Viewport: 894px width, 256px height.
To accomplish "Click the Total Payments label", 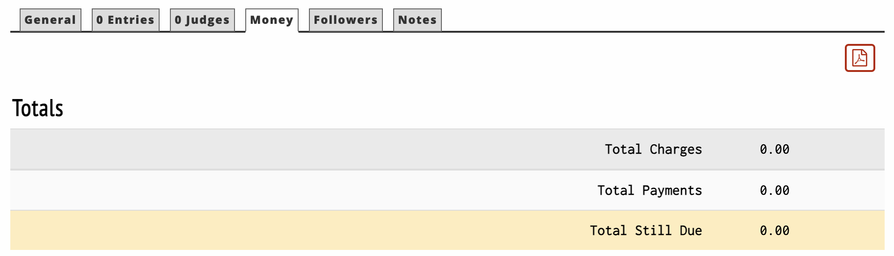I will tap(649, 191).
